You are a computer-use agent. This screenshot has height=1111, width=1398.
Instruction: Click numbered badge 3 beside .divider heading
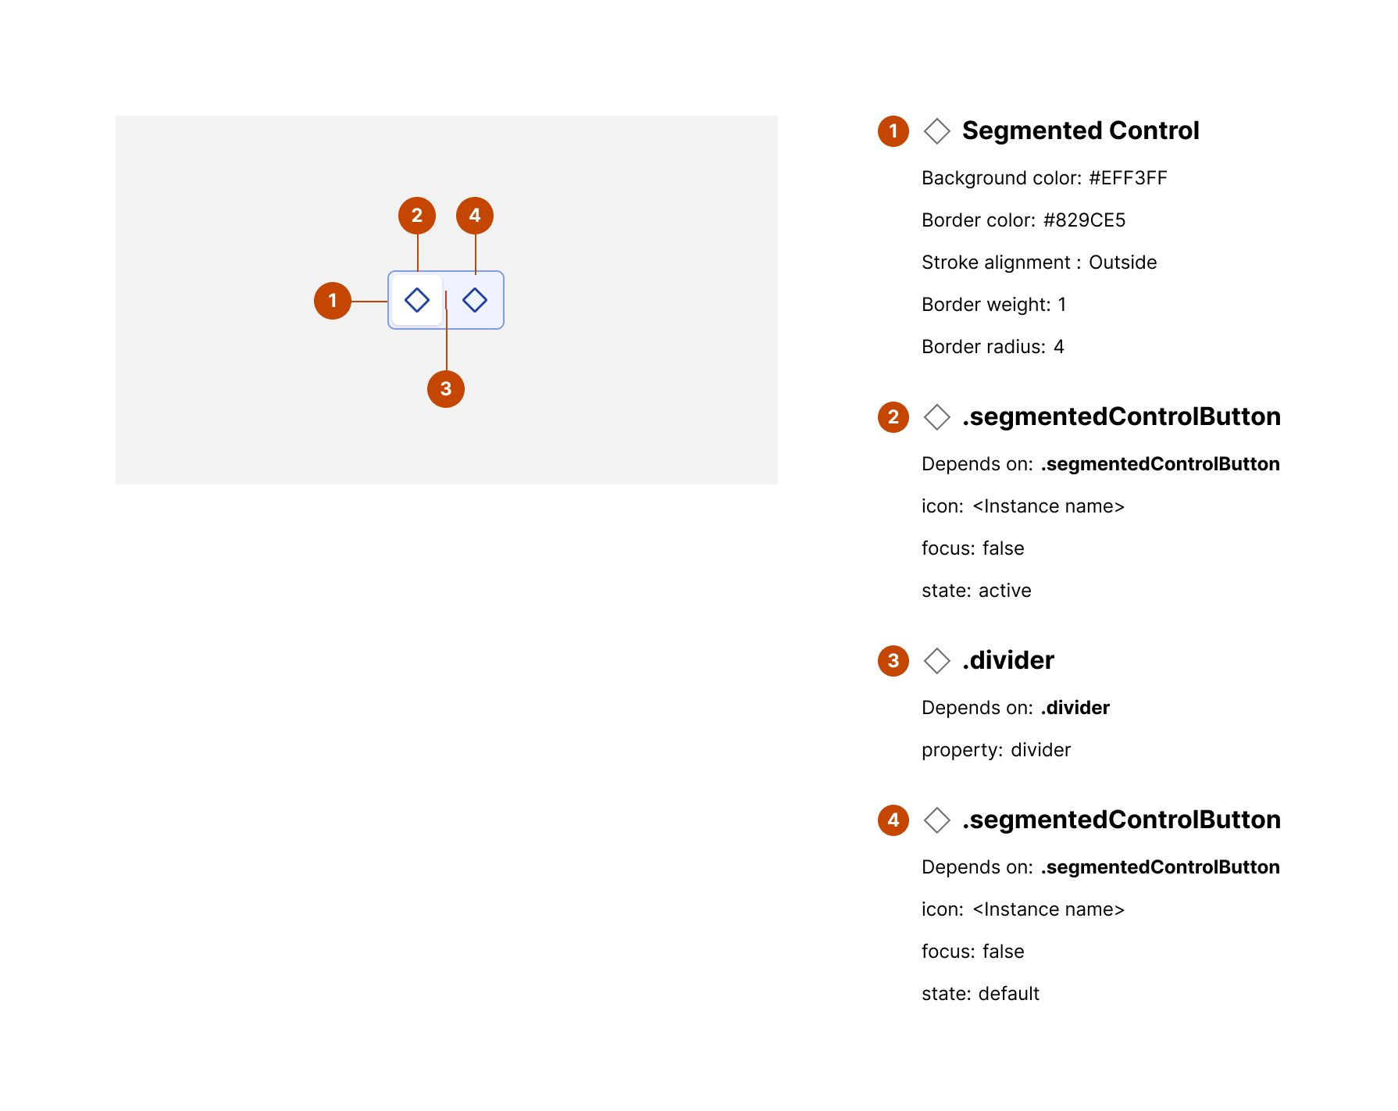[x=893, y=661]
